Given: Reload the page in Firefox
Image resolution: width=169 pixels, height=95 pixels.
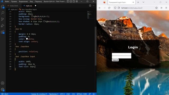Looking at the screenshot, I should coord(109,8).
